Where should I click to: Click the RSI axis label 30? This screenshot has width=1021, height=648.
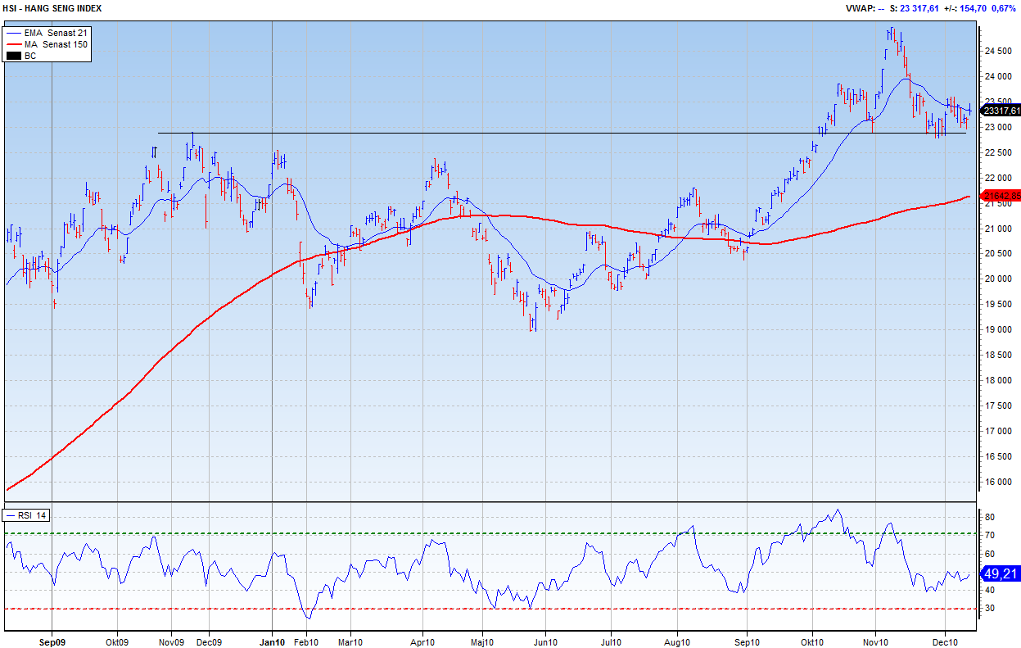pyautogui.click(x=989, y=609)
